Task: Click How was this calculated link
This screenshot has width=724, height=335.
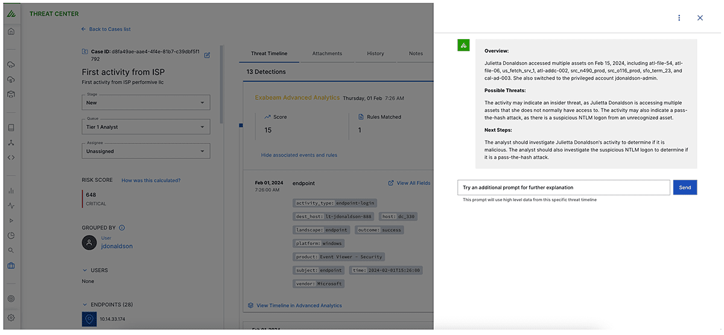Action: [151, 180]
